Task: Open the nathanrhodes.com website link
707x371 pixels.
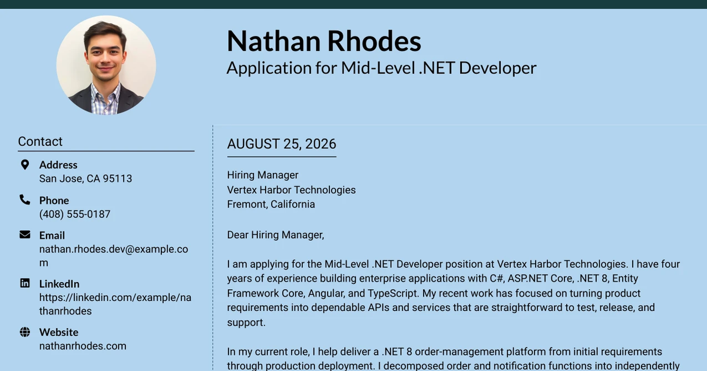Action: pyautogui.click(x=82, y=346)
